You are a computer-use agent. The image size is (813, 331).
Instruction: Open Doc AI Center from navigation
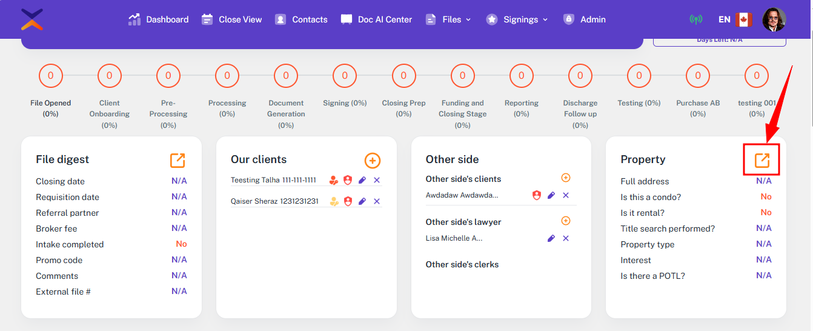[x=376, y=19]
